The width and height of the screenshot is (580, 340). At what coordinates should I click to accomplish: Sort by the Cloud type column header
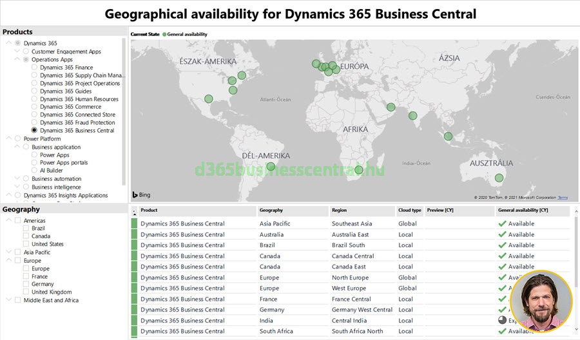pos(409,211)
